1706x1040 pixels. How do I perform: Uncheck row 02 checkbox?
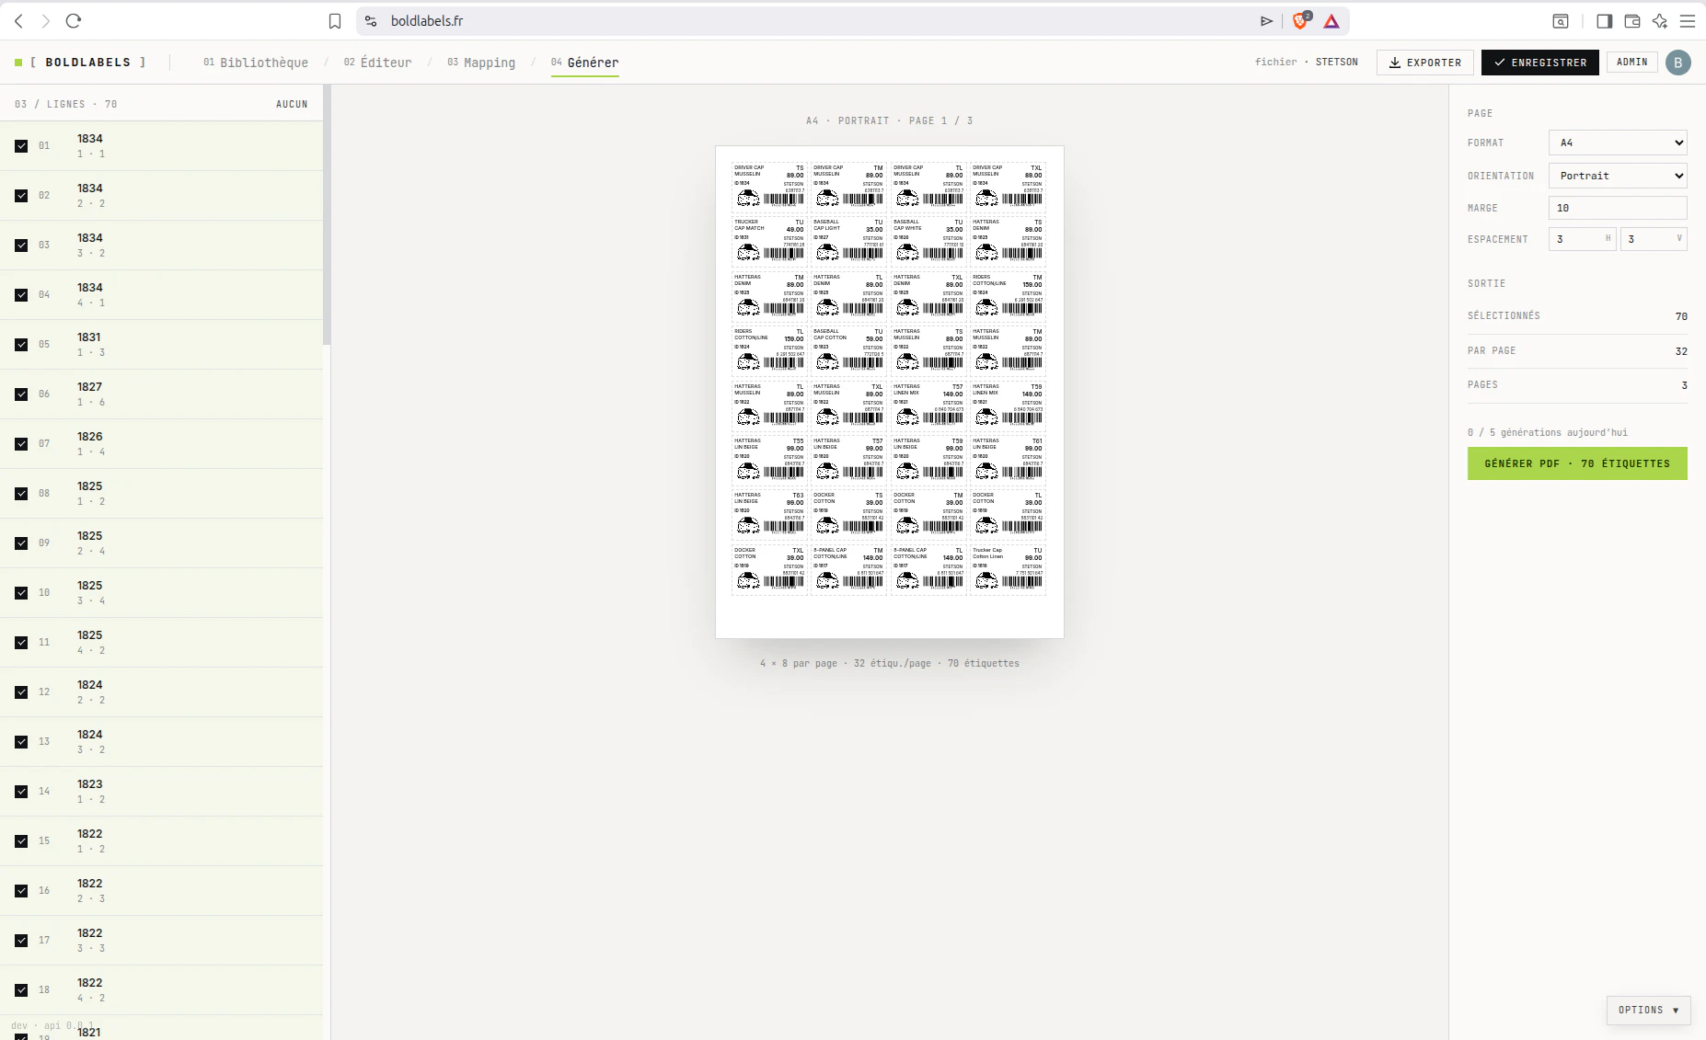click(x=21, y=196)
